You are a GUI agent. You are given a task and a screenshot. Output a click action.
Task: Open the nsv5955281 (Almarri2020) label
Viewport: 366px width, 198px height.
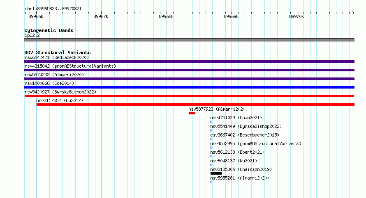[240, 178]
